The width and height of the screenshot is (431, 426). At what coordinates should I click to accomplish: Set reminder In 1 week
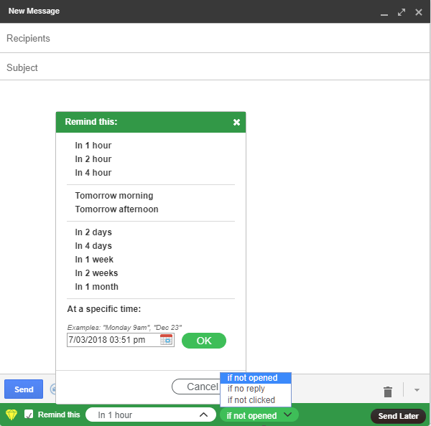(x=94, y=260)
